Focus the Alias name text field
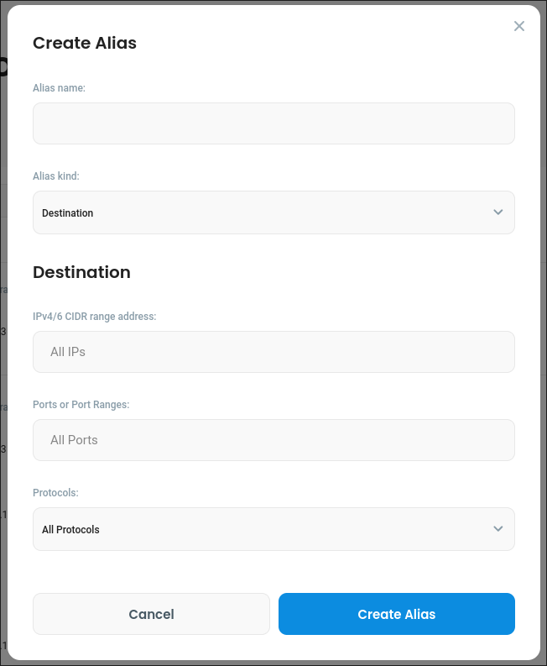 pos(273,123)
